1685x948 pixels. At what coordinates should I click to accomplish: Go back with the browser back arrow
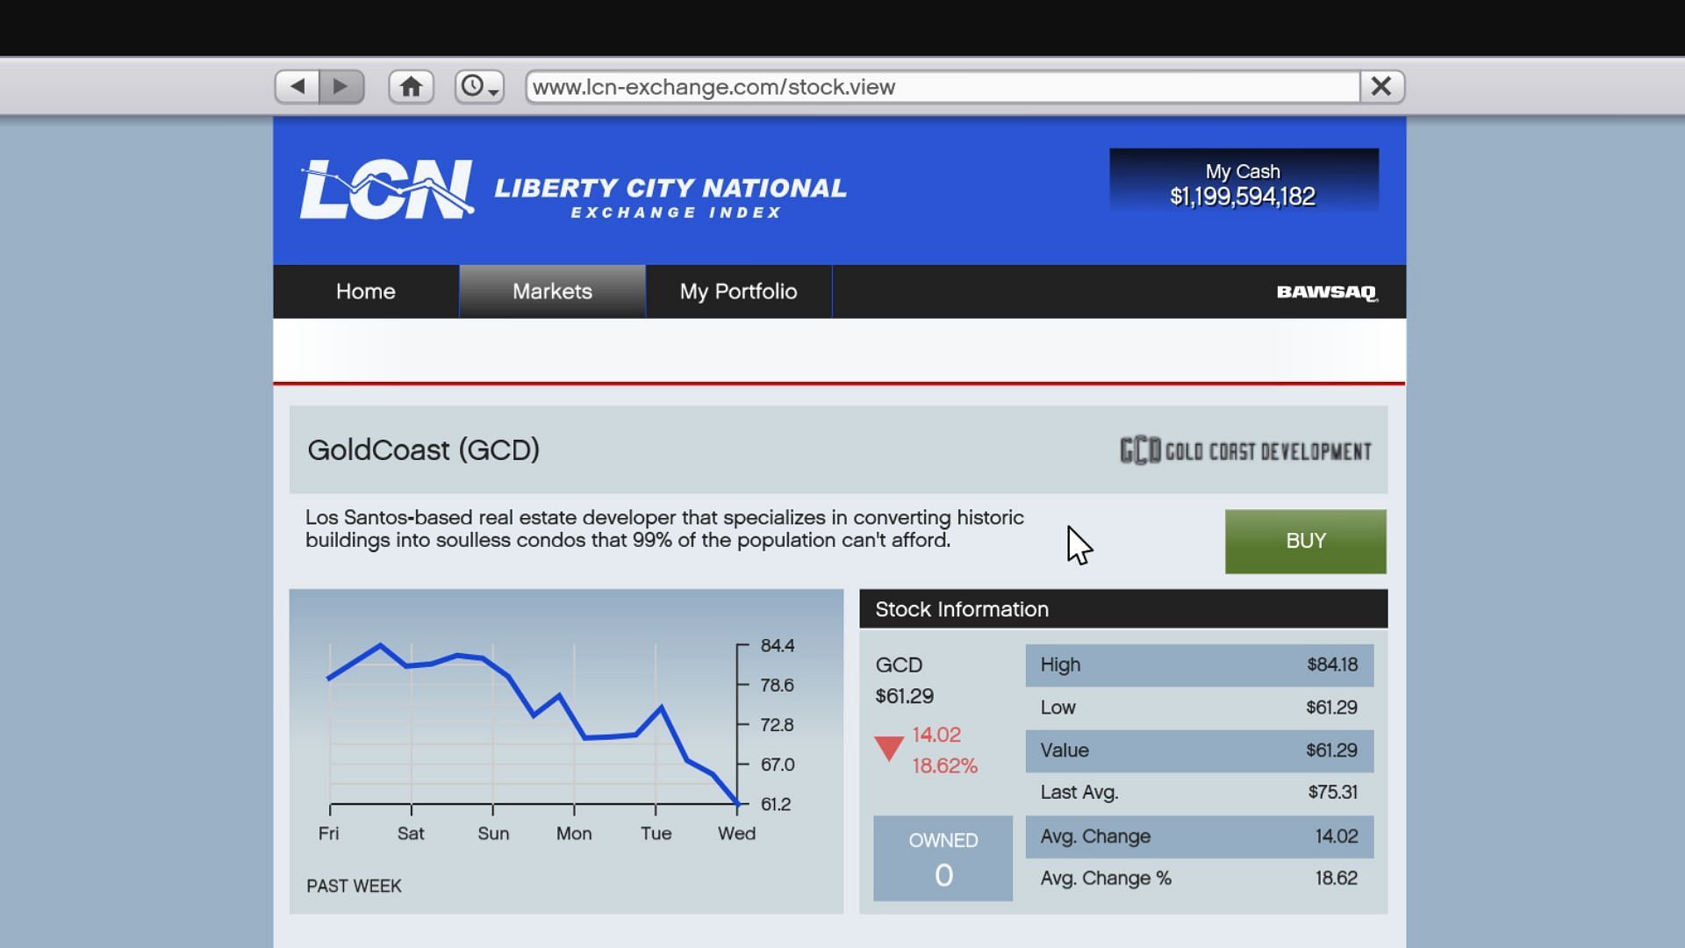tap(298, 87)
